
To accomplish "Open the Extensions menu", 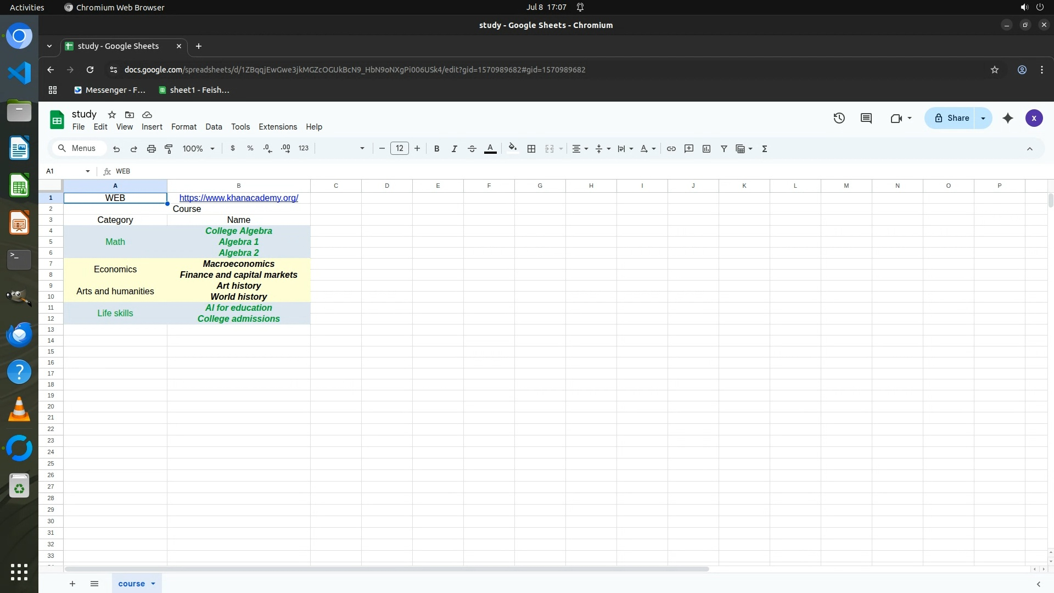I will [278, 127].
